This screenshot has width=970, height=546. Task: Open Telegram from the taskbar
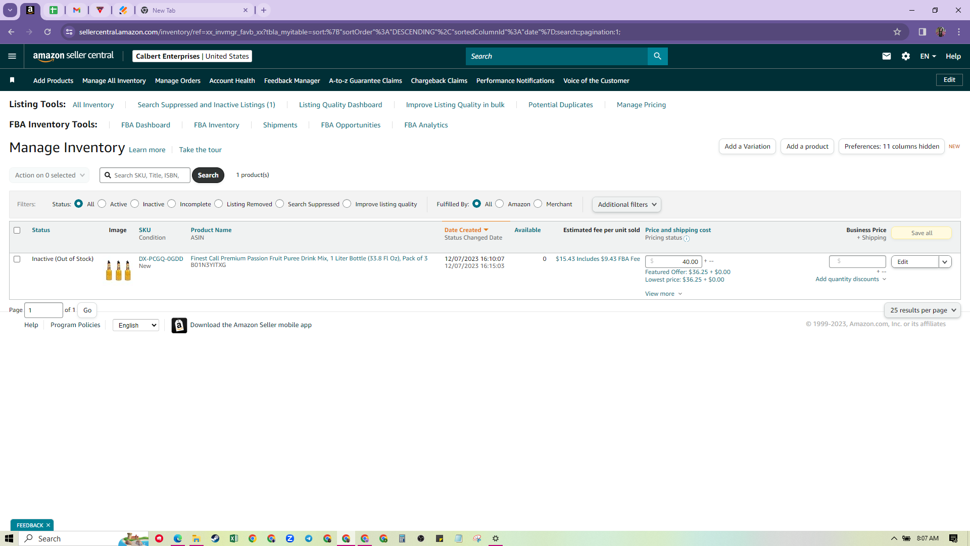tap(309, 538)
